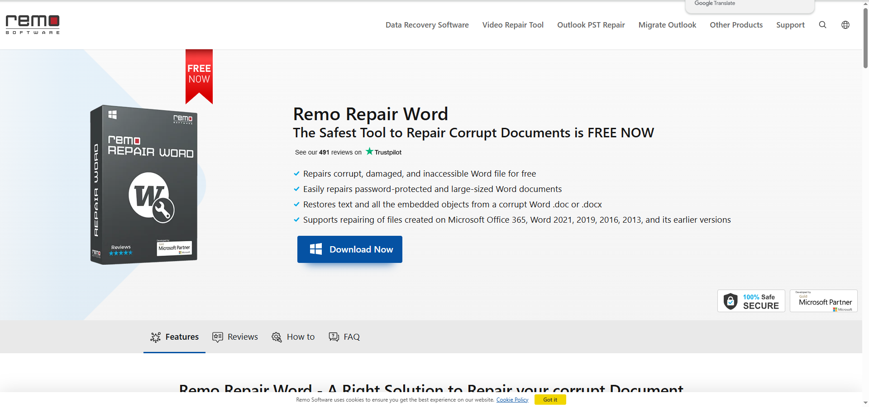Open the search magnifier icon
Screen dimensions: 869x407
[x=822, y=25]
